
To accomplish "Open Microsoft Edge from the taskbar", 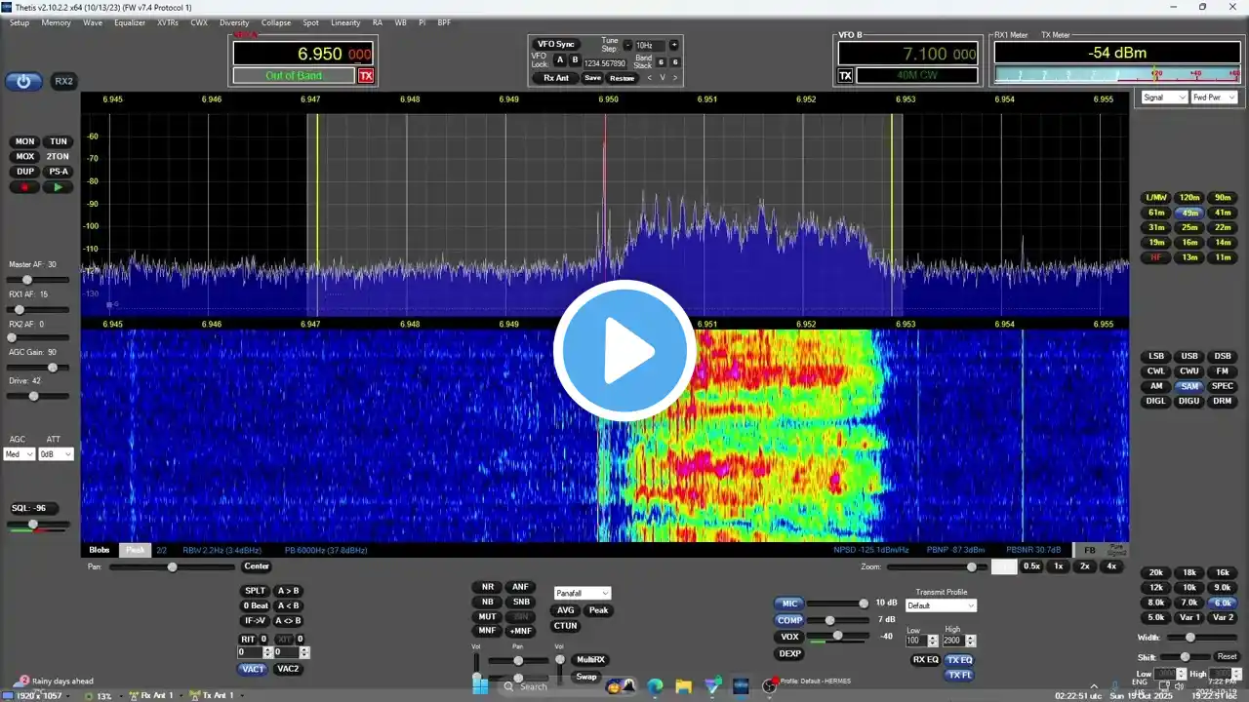I will pyautogui.click(x=655, y=686).
